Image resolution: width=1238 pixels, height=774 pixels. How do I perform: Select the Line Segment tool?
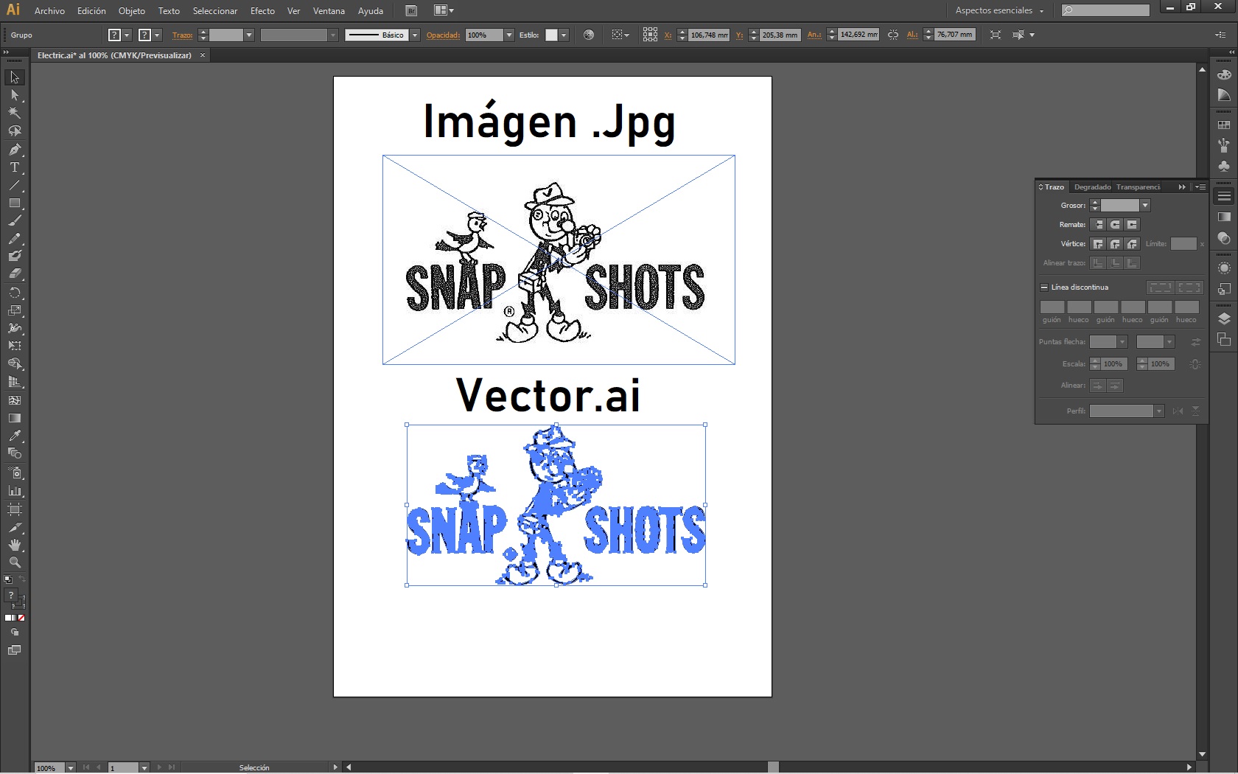pos(15,185)
